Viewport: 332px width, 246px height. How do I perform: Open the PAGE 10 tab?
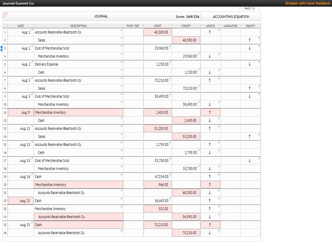point(249,9)
